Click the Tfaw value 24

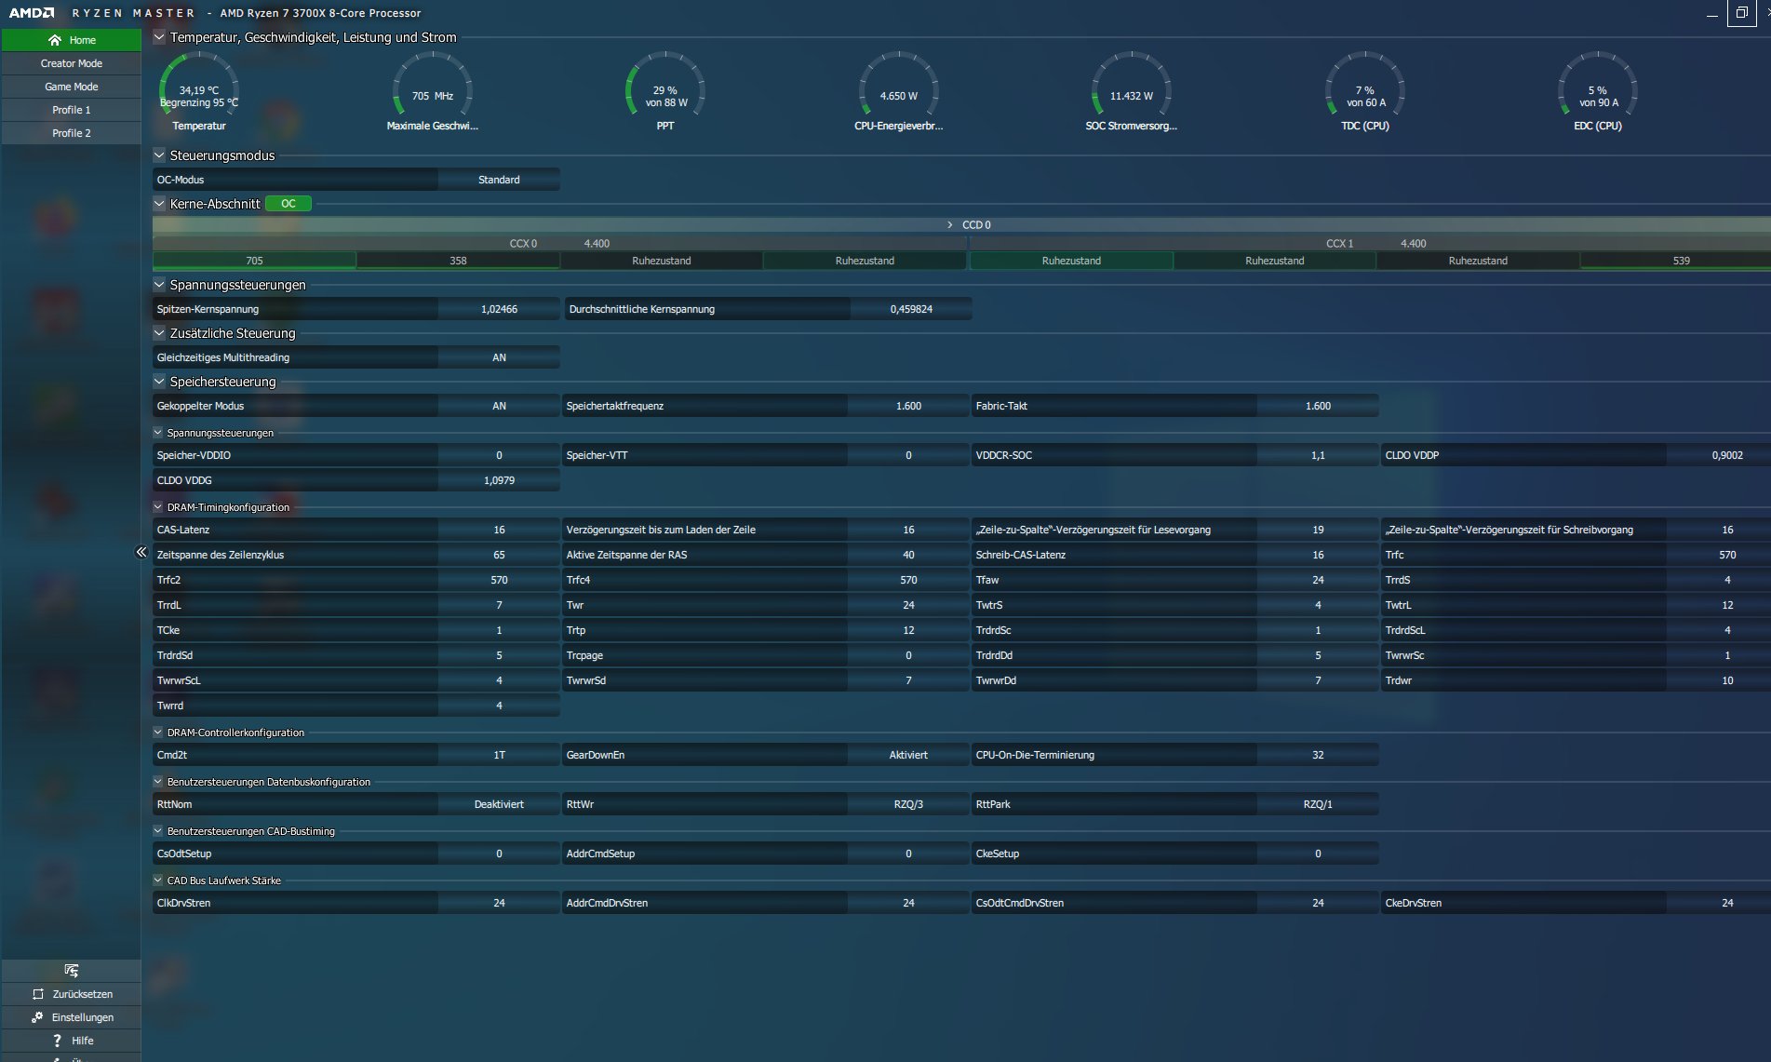[x=1318, y=580]
